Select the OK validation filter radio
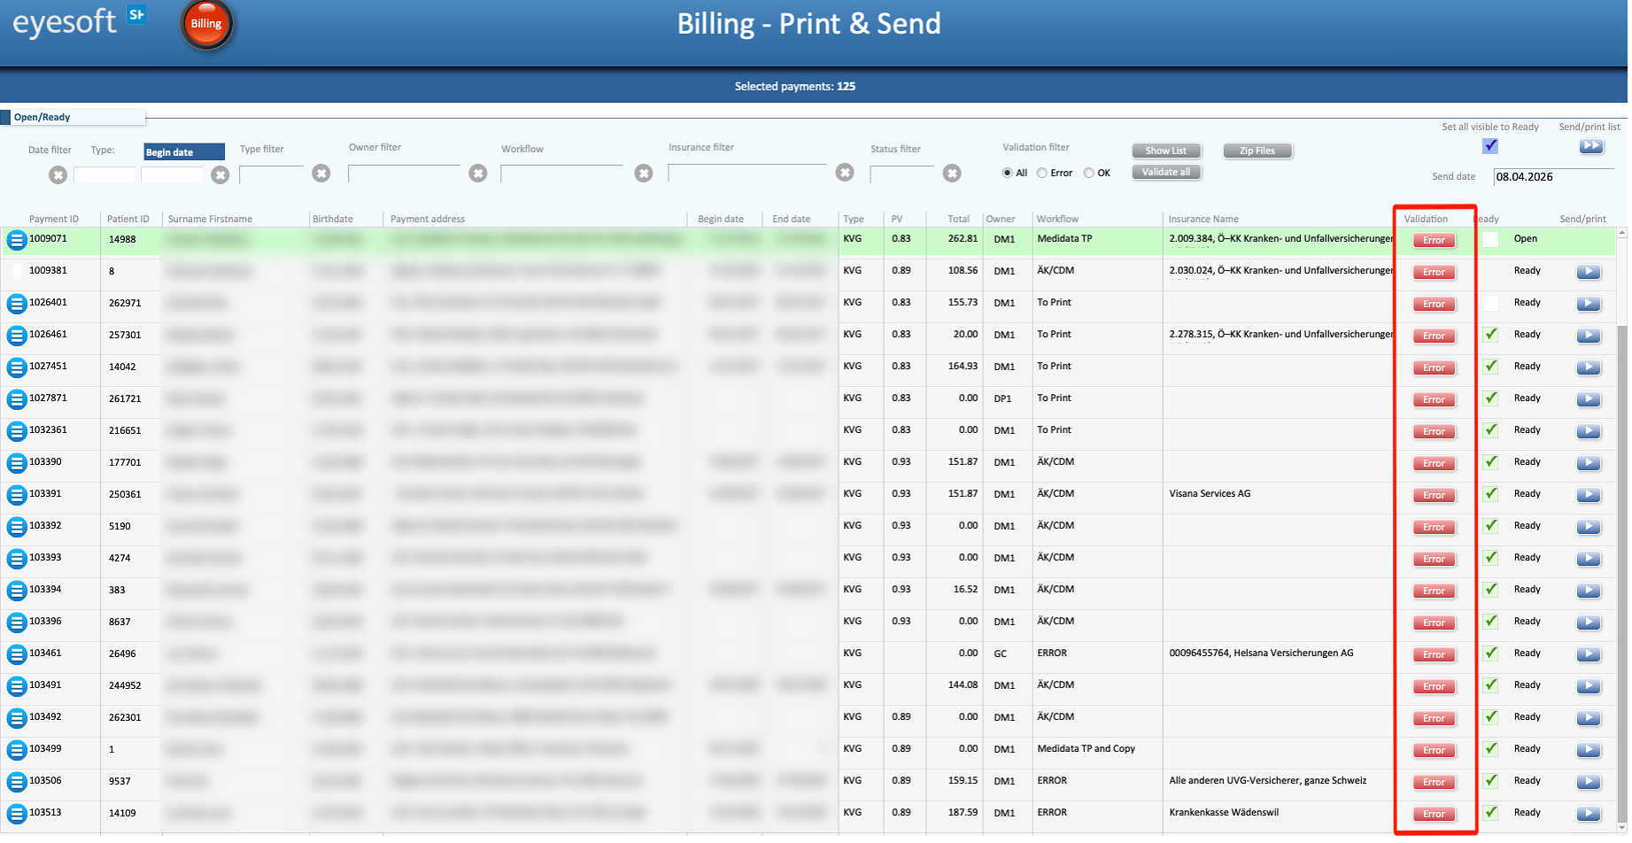Screen dimensions: 1632x843 1089,173
